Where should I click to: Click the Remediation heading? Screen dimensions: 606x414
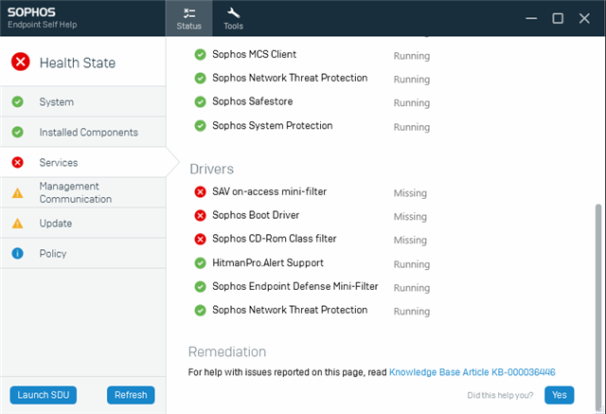227,351
